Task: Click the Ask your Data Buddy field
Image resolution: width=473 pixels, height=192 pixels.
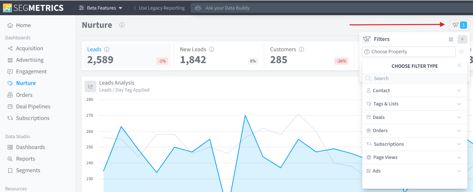Action: pyautogui.click(x=331, y=8)
